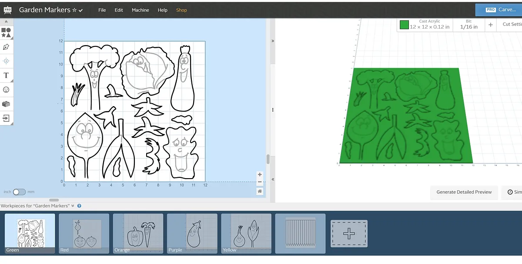Toggle units between inch and mm
This screenshot has width=522, height=264.
coord(19,192)
